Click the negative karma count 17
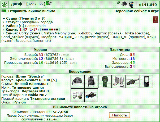The height and width of the screenshot is (122, 160). (x=35, y=30)
